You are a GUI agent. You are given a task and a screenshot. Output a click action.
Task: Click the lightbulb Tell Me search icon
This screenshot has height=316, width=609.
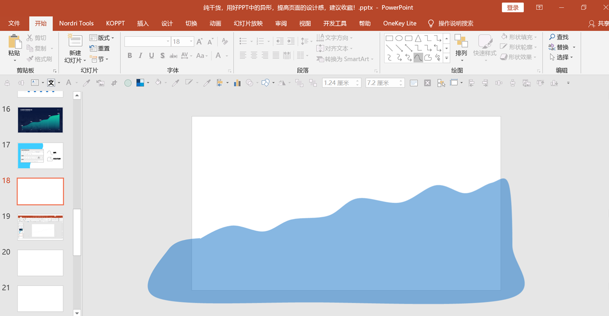pos(431,23)
